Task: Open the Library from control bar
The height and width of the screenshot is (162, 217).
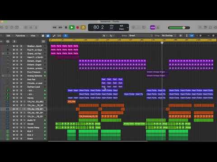Action: click(x=2, y=27)
